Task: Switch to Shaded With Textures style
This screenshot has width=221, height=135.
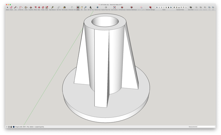Action: 169,7
